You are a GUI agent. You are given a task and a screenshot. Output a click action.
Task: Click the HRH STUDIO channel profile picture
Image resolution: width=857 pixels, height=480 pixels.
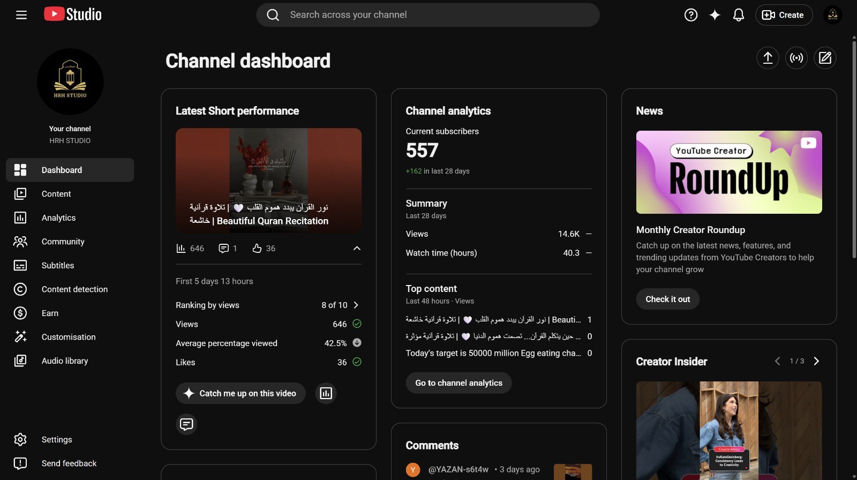(x=70, y=81)
